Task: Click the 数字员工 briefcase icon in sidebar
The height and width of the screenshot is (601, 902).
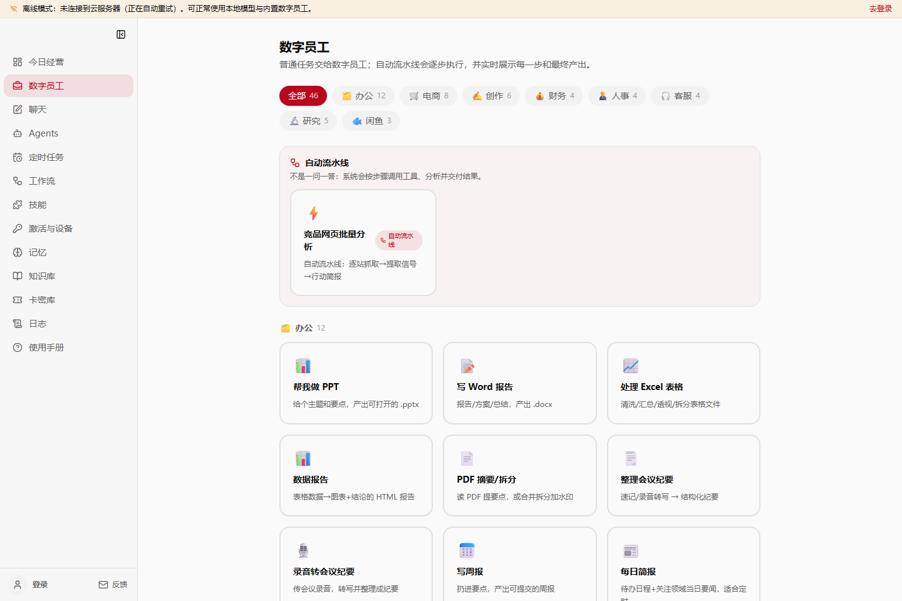Action: pos(18,86)
